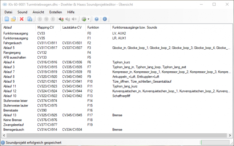Click the application icon in title bar
Image resolution: width=234 pixels, height=146 pixels.
(x=5, y=4)
